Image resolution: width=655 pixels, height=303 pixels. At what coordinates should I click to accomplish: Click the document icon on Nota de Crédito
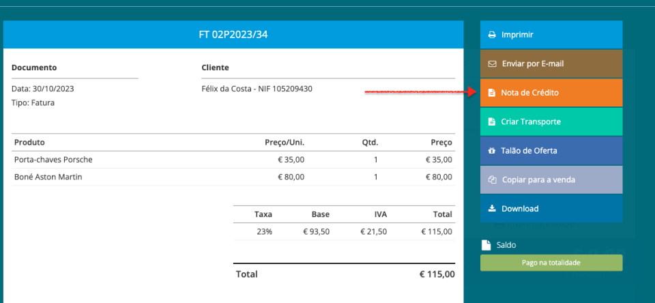[x=492, y=92]
